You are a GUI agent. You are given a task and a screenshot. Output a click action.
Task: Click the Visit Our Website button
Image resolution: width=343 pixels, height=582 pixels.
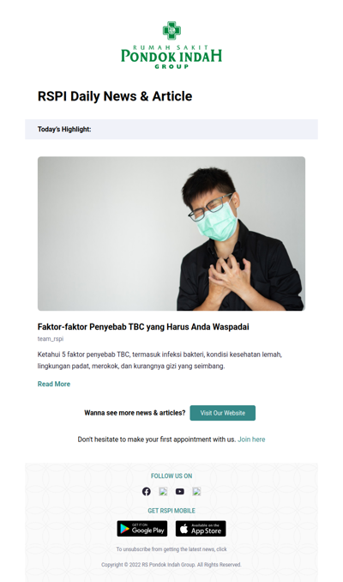[222, 413]
